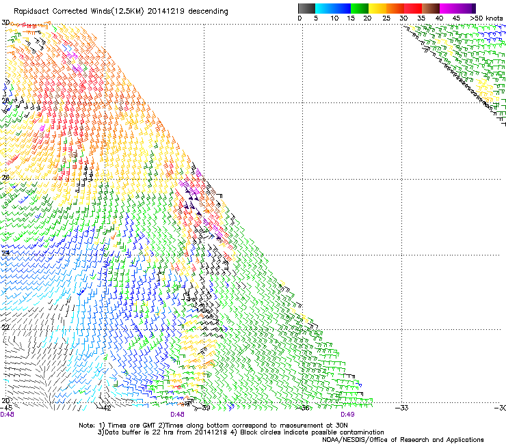Click the 'Times are GMT' note text

click(x=132, y=426)
